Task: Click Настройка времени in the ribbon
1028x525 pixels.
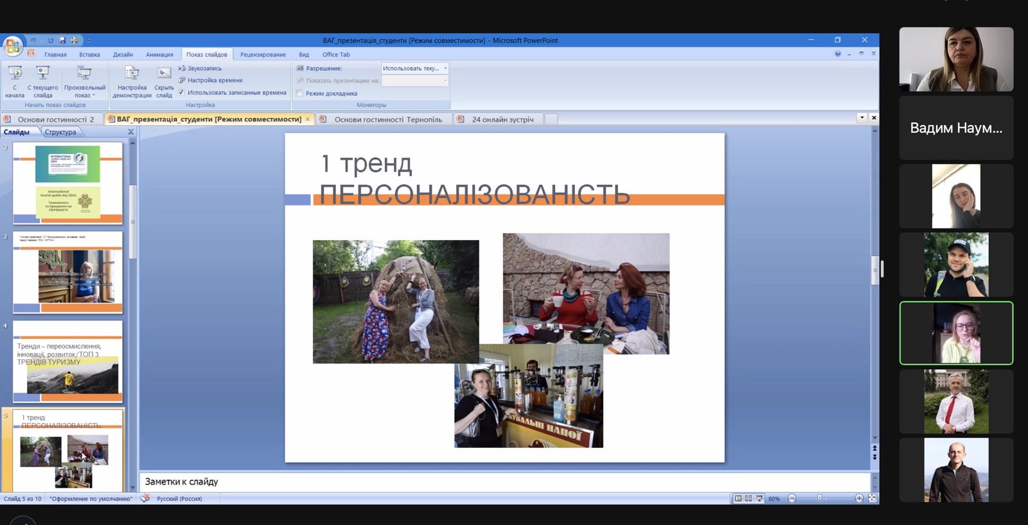Action: click(x=210, y=80)
